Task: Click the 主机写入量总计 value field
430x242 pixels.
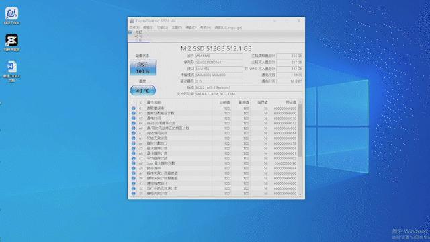Action: click(290, 63)
